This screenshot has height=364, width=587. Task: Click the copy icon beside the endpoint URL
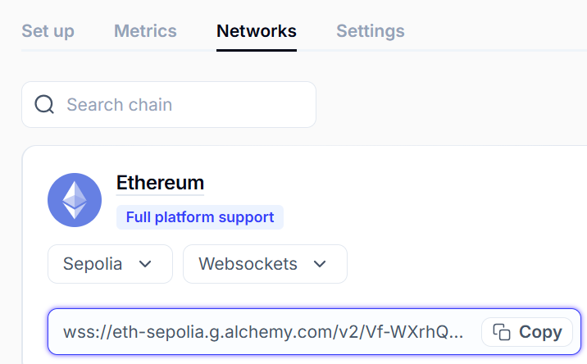pos(501,332)
